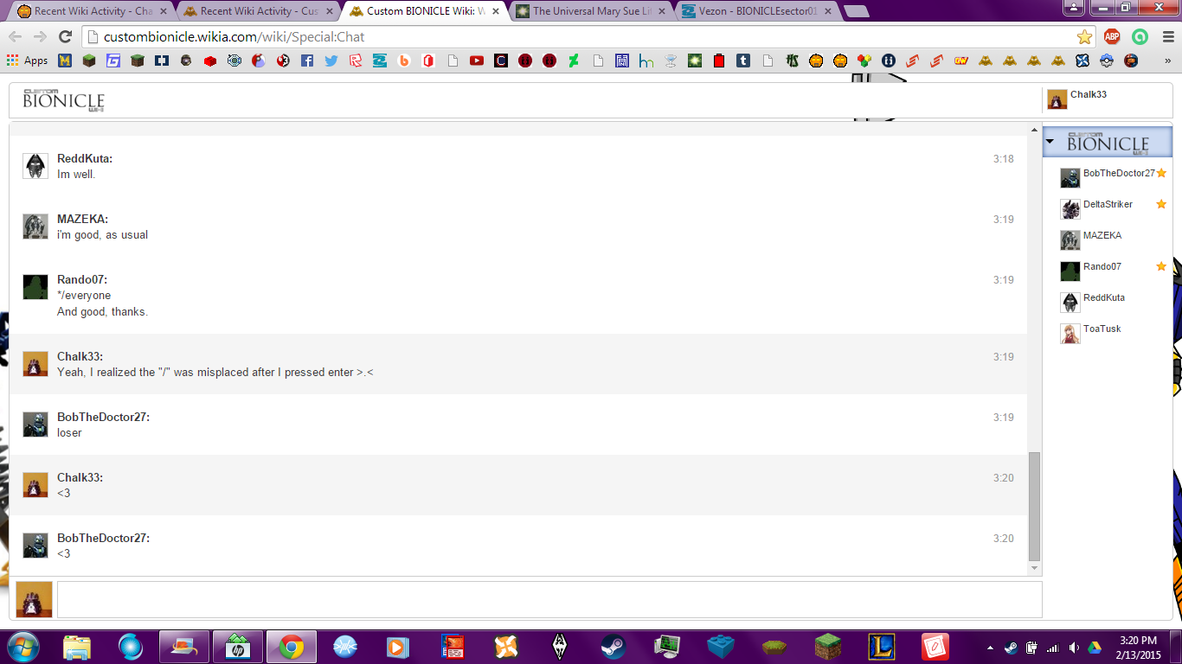Go back using the browser Back arrow
The width and height of the screenshot is (1182, 664).
coord(16,36)
